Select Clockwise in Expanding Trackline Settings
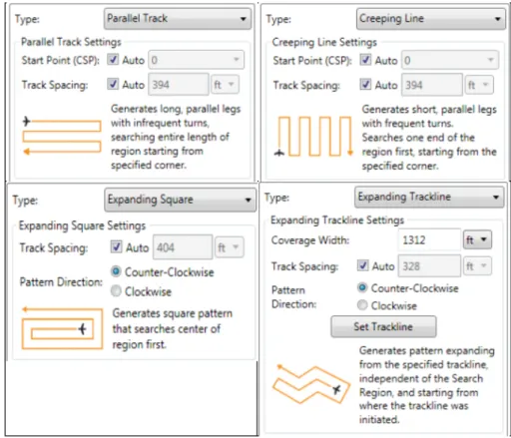Viewport: 511px width, 438px height. point(362,305)
